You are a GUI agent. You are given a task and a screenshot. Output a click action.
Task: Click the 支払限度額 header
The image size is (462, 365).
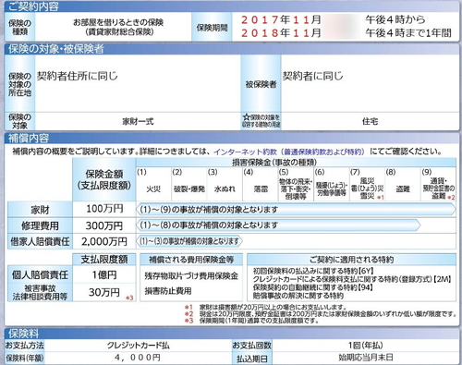[104, 260]
